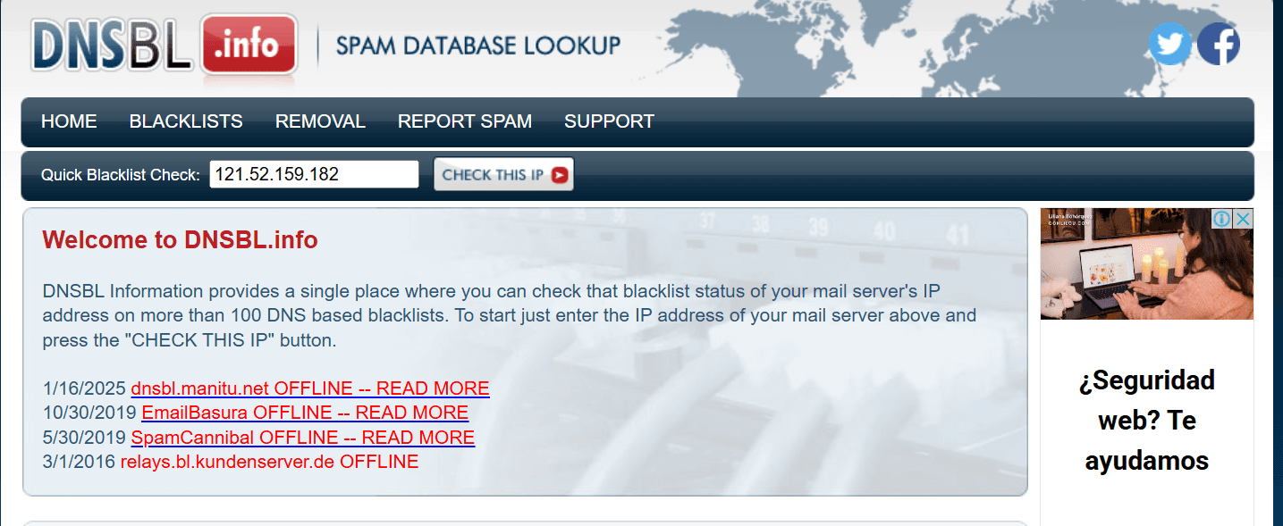
Task: Open the Facebook icon link
Action: point(1218,44)
